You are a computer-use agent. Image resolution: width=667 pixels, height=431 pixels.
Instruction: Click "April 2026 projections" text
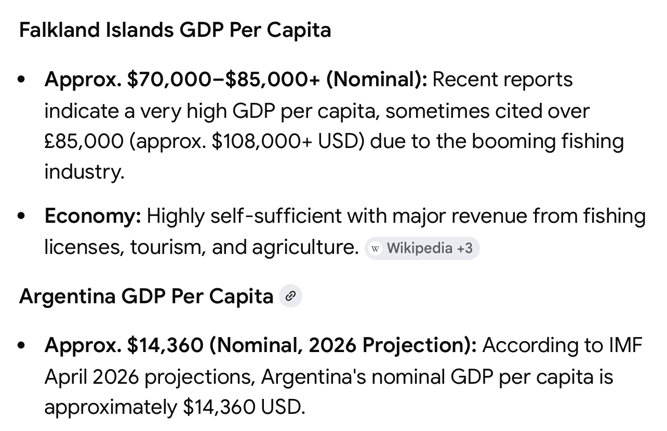150,376
